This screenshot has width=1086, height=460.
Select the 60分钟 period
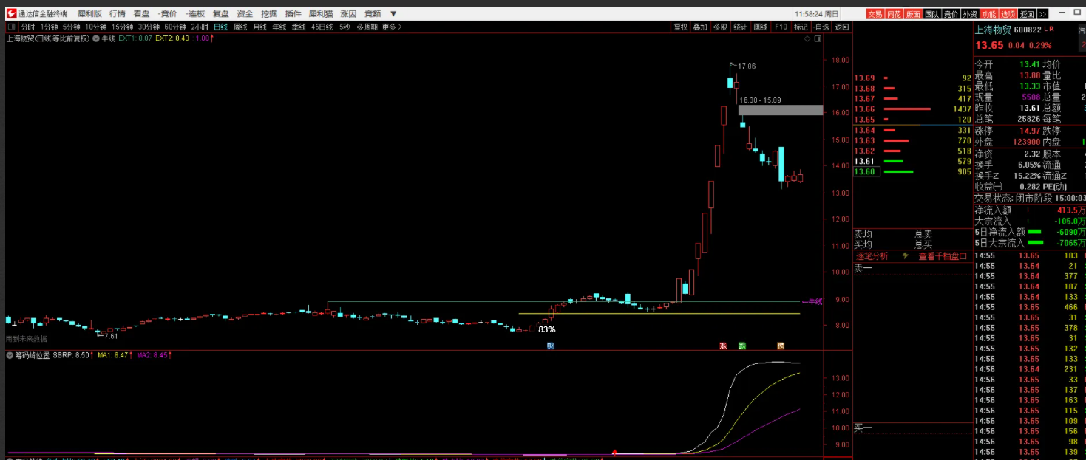pos(175,27)
